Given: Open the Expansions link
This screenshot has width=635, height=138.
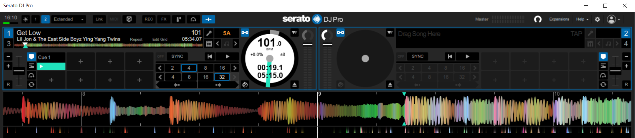Looking at the screenshot, I should point(559,19).
